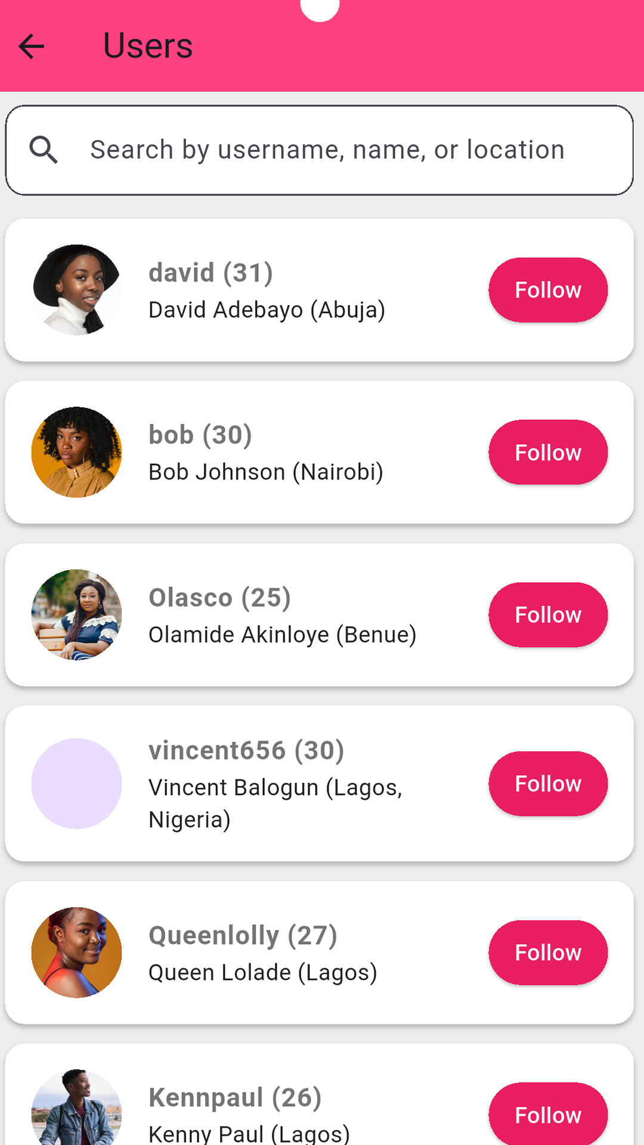Follow user vincent656
The width and height of the screenshot is (644, 1145).
point(548,784)
